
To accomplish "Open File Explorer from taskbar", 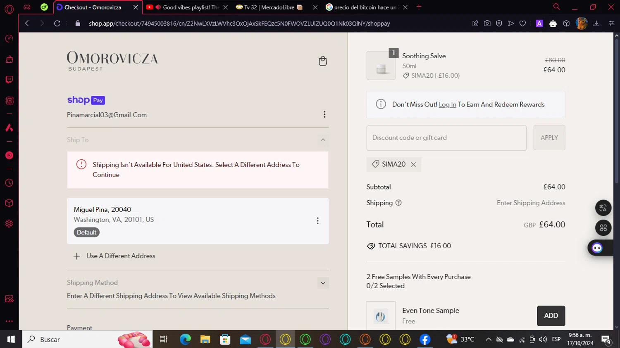I will pyautogui.click(x=205, y=339).
